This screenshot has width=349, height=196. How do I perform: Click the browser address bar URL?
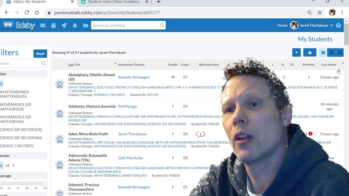click(107, 13)
